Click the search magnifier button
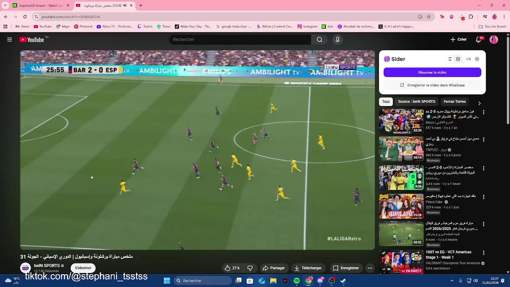This screenshot has width=510, height=287. tap(320, 39)
